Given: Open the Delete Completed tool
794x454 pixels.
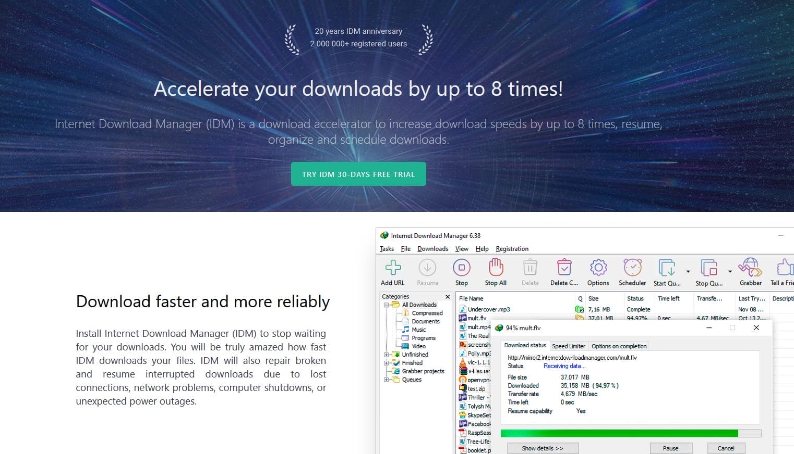Looking at the screenshot, I should tap(564, 268).
